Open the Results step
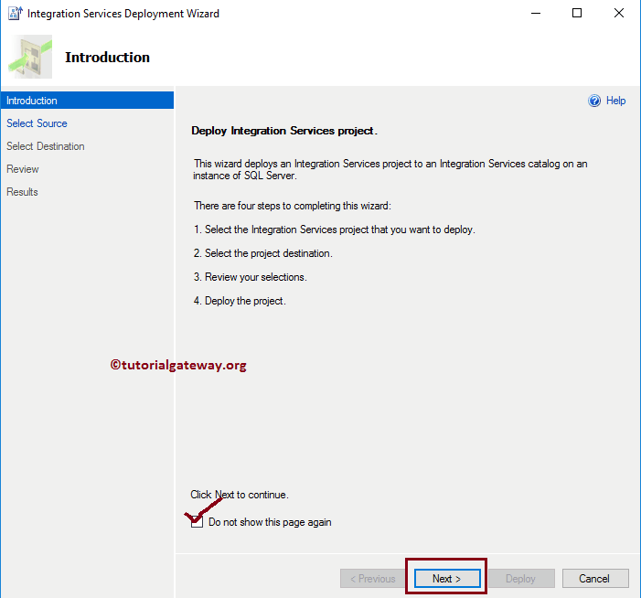This screenshot has width=641, height=598. point(22,192)
